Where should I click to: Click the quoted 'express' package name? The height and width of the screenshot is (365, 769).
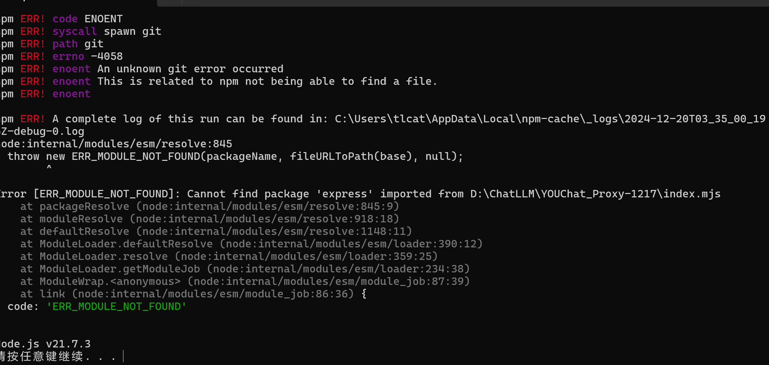tap(344, 194)
